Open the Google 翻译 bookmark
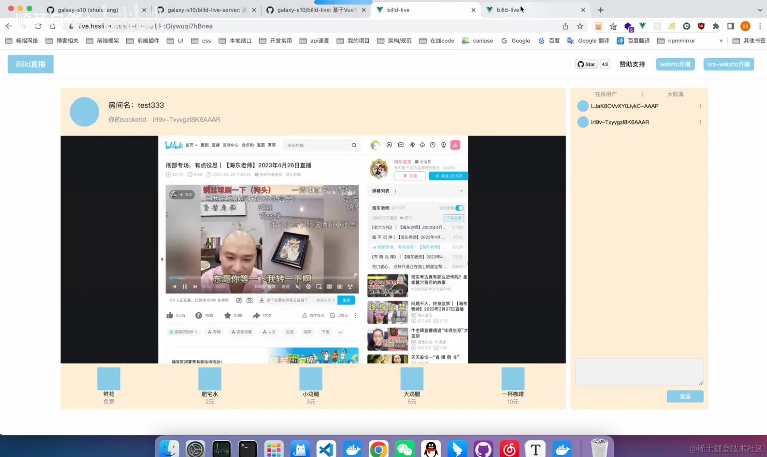Viewport: 767px width, 457px height. tap(588, 41)
